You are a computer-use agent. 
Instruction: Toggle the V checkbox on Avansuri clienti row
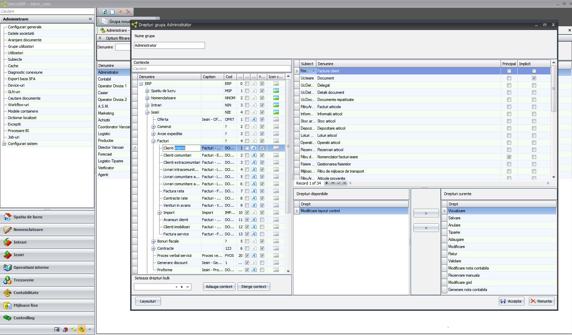click(262, 220)
